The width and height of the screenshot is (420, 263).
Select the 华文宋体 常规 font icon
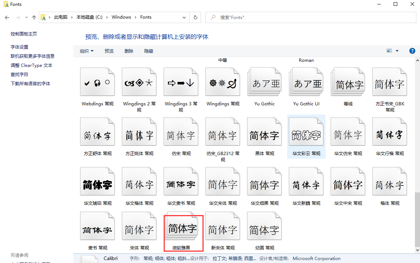coord(223,181)
